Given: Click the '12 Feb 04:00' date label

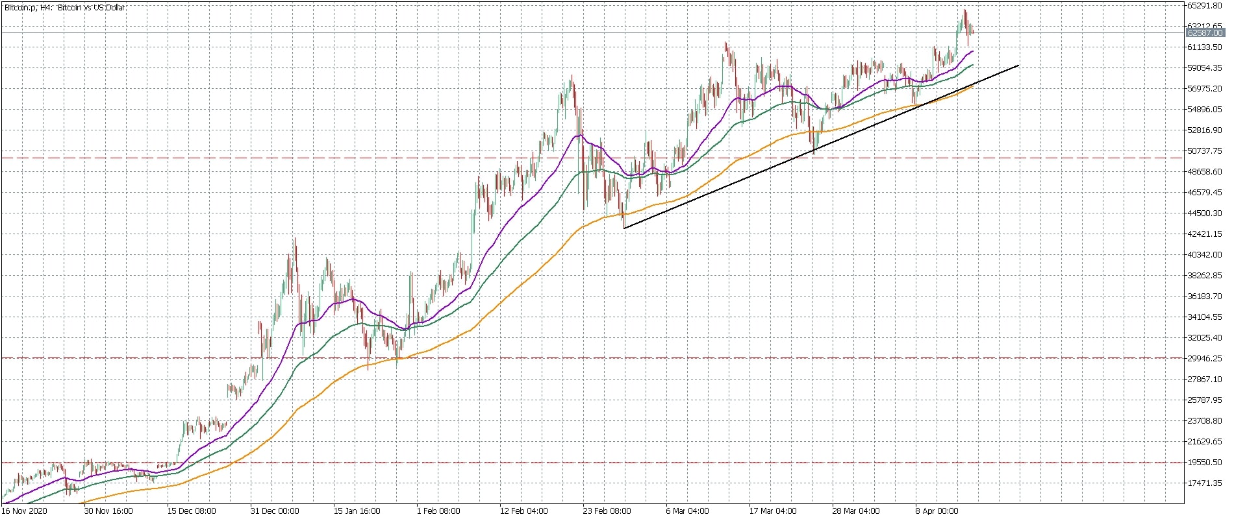Looking at the screenshot, I should click(524, 511).
